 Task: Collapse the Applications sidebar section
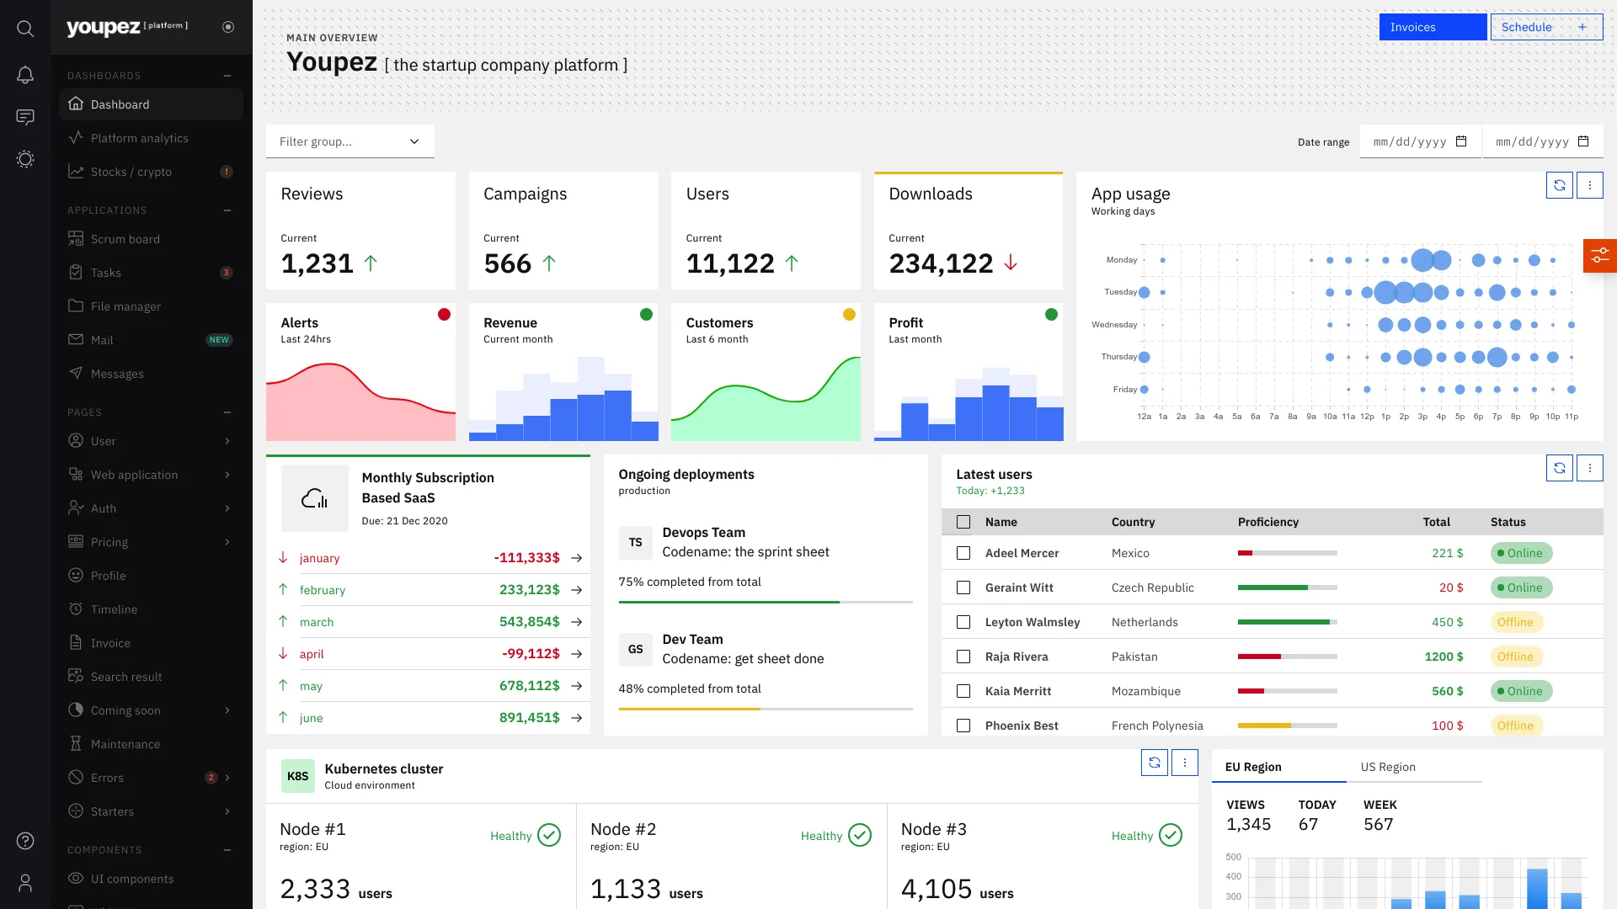[x=227, y=210]
